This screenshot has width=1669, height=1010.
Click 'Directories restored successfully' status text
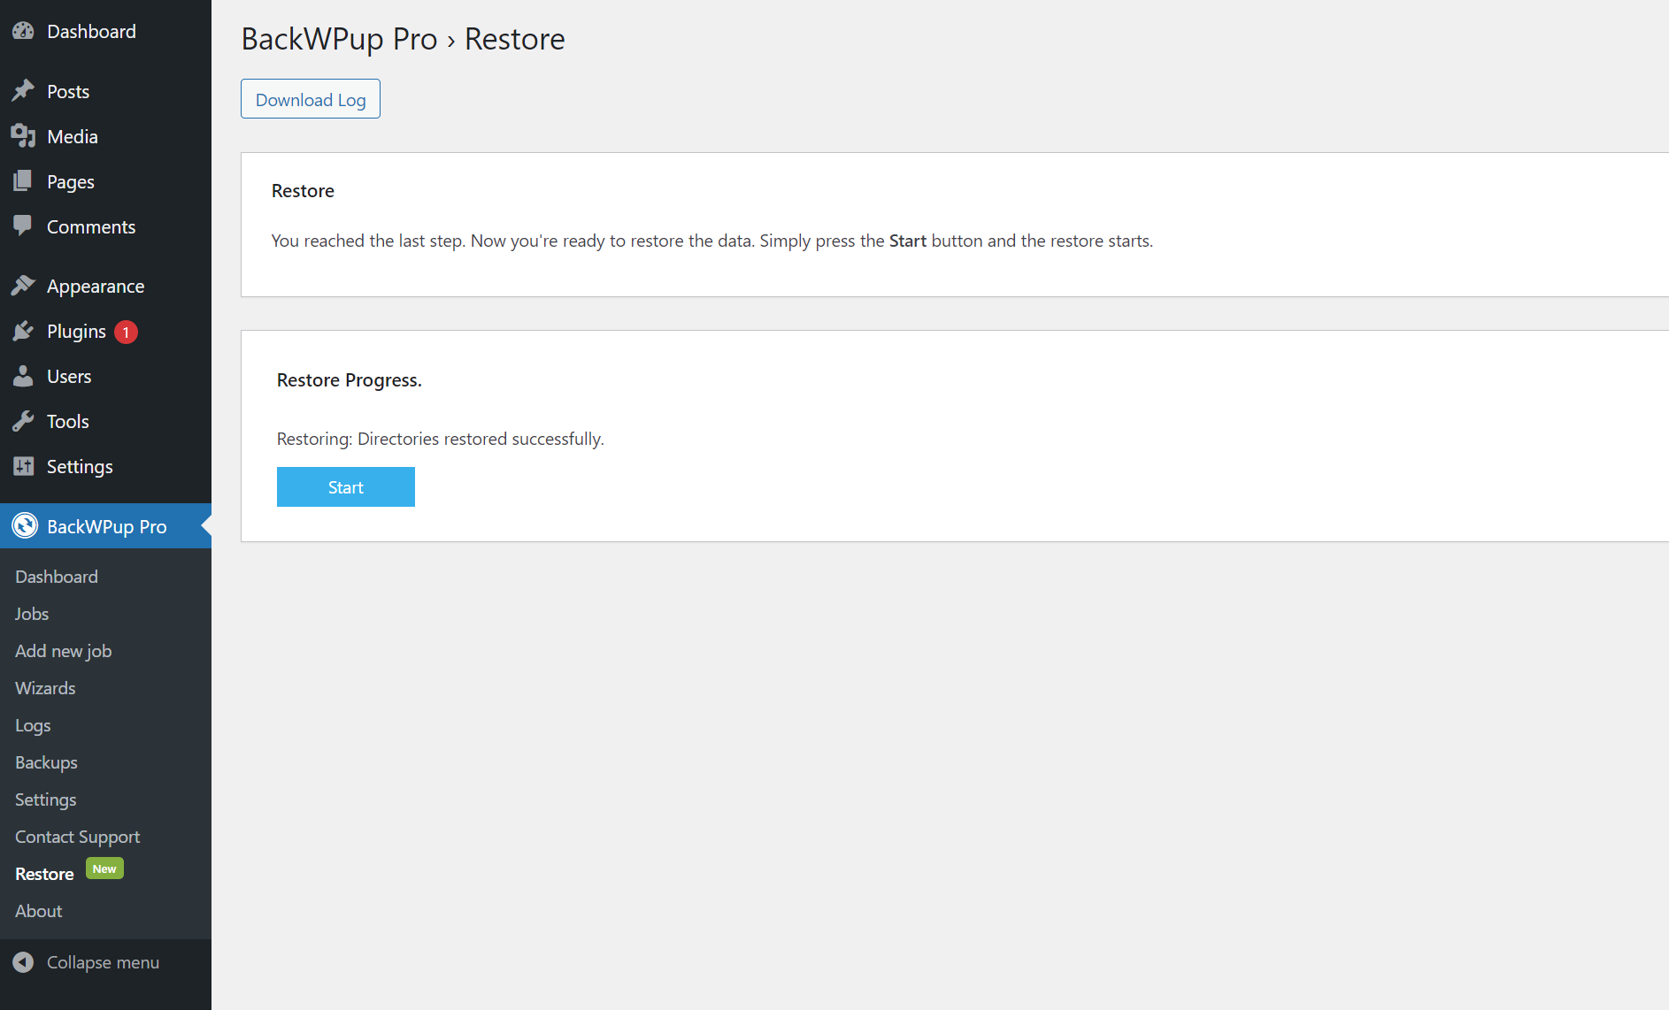point(481,439)
